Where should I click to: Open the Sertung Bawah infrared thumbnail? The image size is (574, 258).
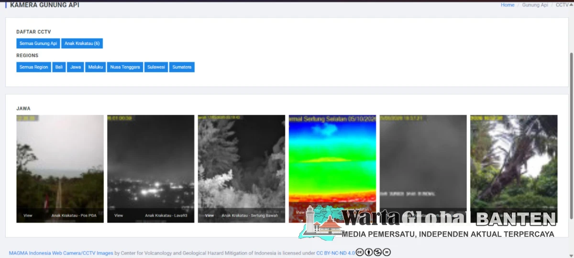(x=242, y=168)
